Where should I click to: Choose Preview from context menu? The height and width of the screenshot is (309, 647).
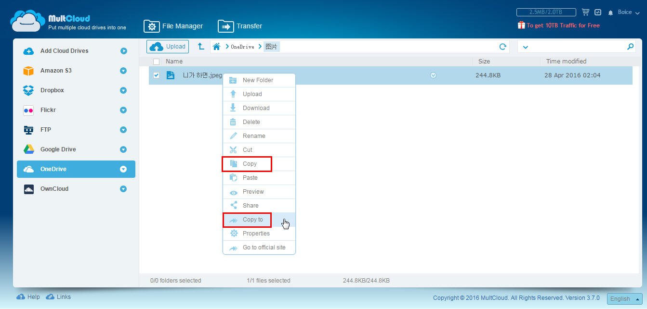[259, 192]
